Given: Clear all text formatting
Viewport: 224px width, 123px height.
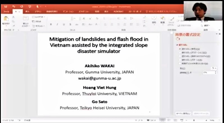Looking at the screenshot, I should [x=97, y=19].
